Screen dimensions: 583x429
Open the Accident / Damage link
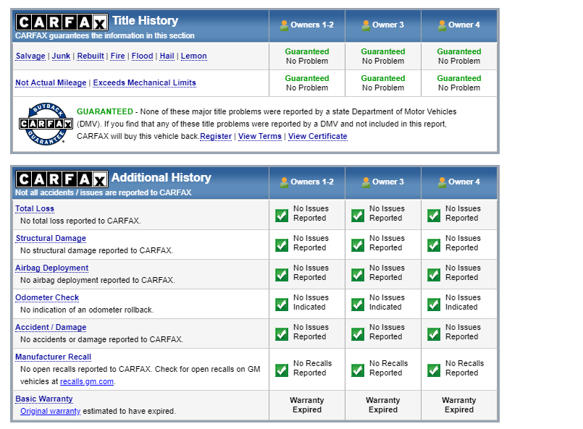(x=51, y=328)
